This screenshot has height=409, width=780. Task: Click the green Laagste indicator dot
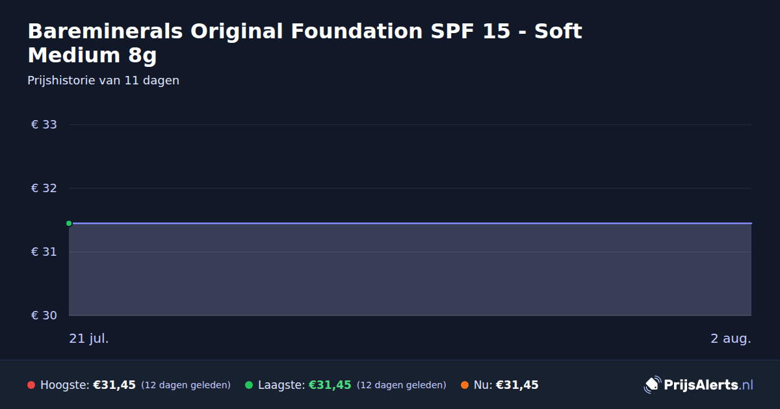click(249, 385)
